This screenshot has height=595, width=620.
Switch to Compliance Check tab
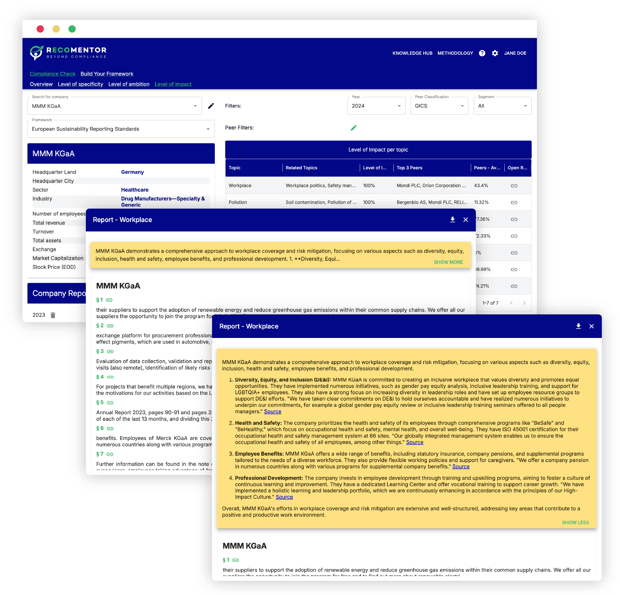(52, 74)
